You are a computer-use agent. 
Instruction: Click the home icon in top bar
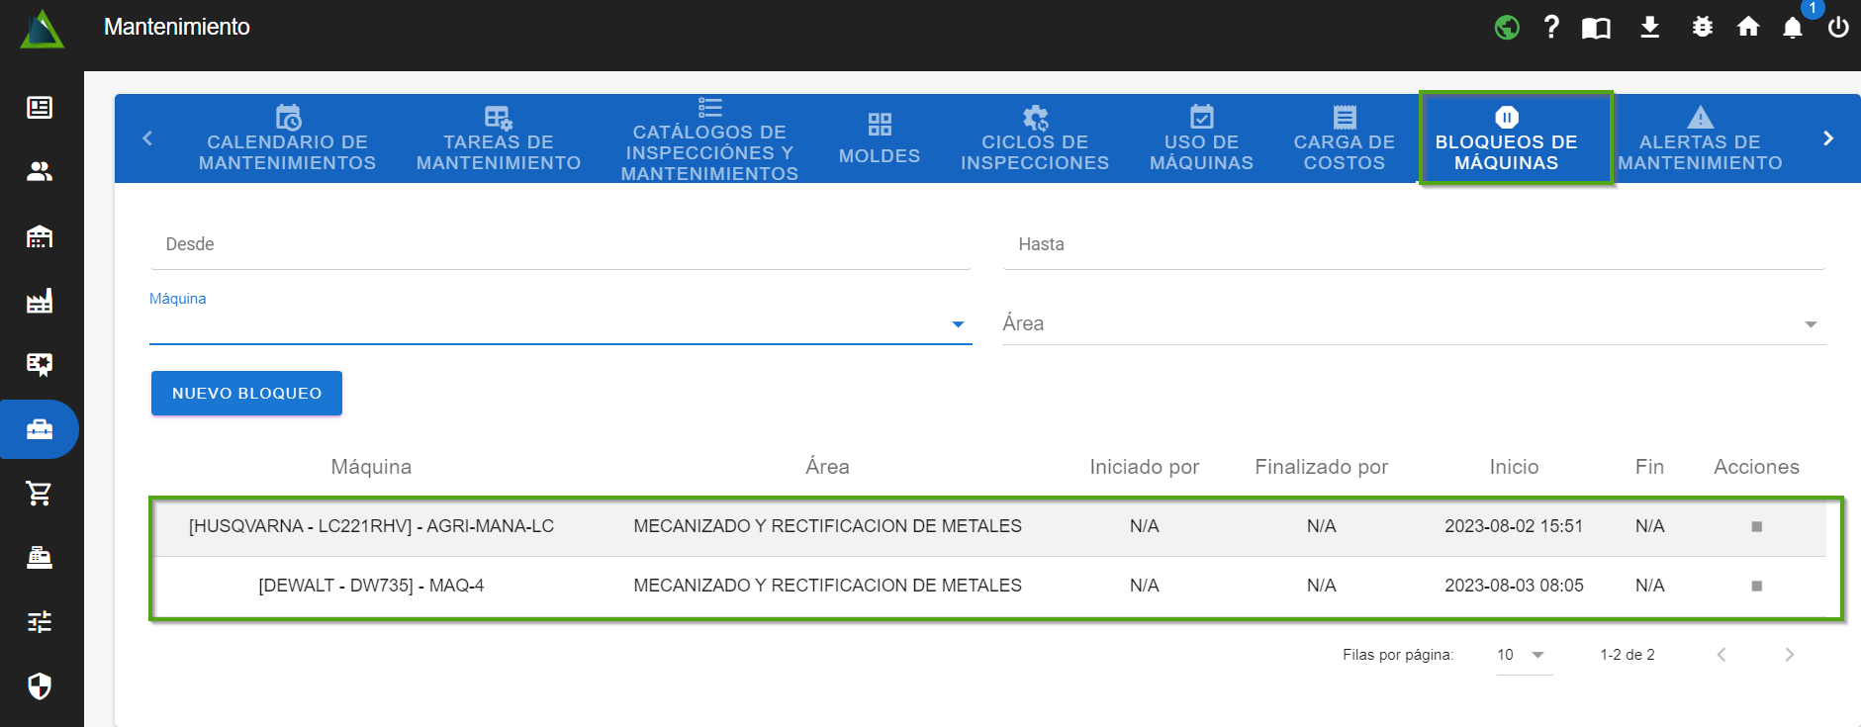click(1748, 27)
